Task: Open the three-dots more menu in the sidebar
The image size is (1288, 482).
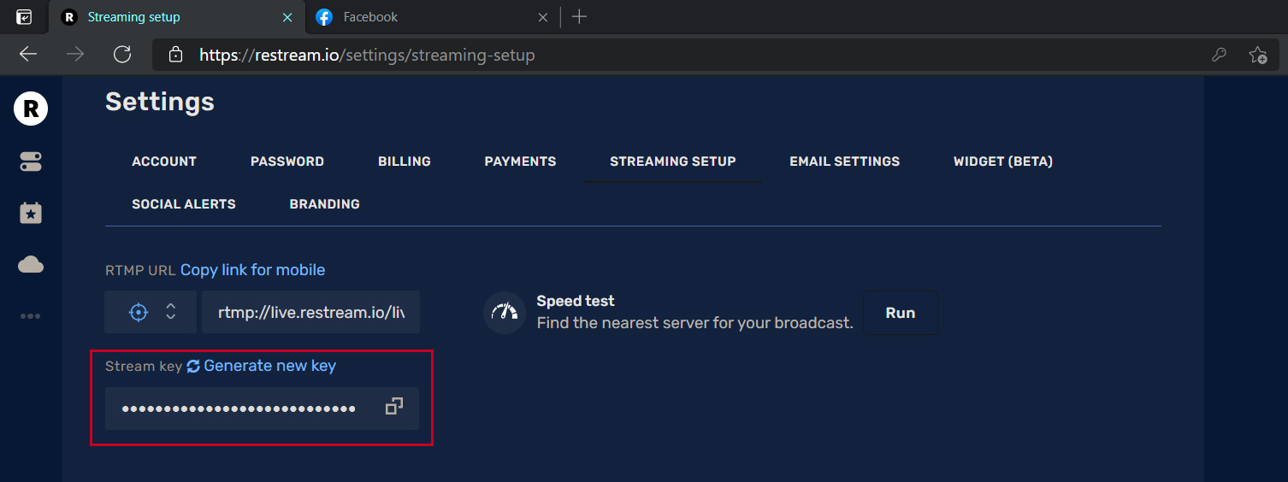Action: pos(31,316)
